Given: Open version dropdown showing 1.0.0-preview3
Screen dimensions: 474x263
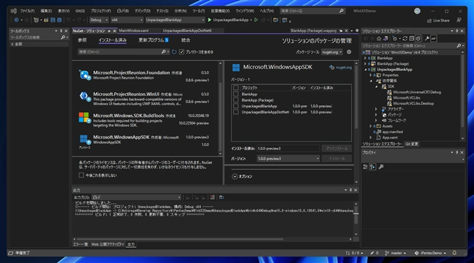Looking at the screenshot, I should point(288,159).
